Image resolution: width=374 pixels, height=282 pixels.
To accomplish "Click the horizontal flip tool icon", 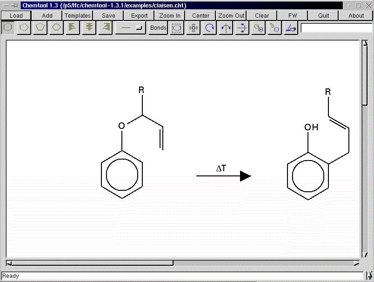I will point(226,28).
